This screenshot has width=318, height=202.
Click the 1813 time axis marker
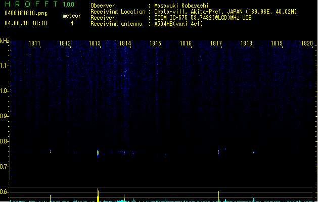click(x=95, y=43)
